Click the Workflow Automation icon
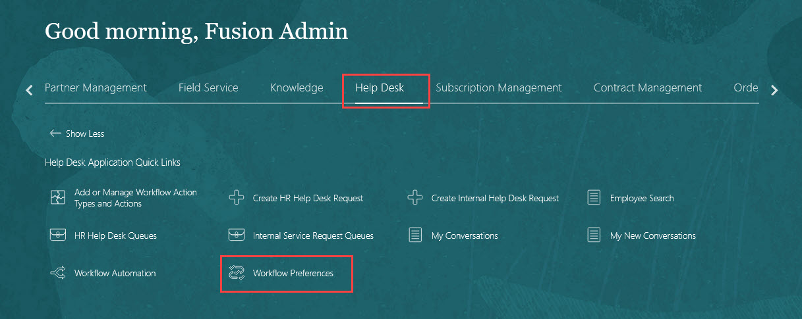 pos(58,273)
